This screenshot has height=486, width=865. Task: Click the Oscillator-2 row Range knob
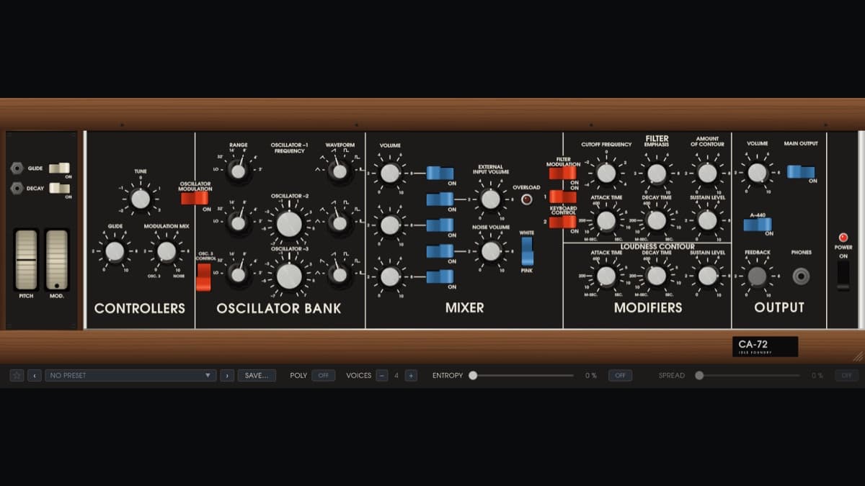237,222
